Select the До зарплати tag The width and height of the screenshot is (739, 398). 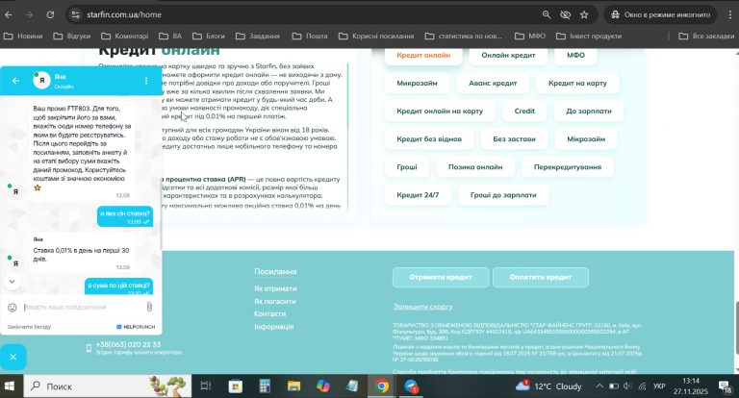589,111
